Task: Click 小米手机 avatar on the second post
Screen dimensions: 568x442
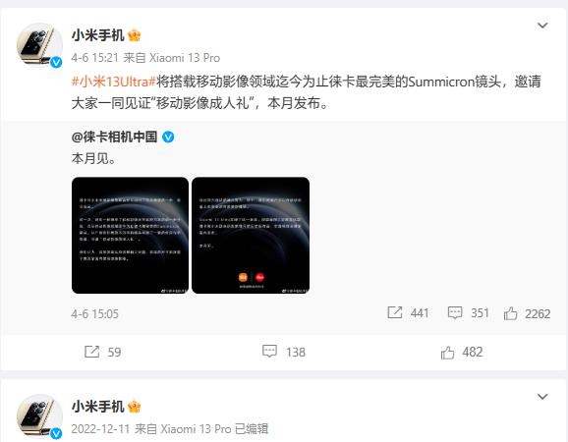Action: (x=39, y=416)
